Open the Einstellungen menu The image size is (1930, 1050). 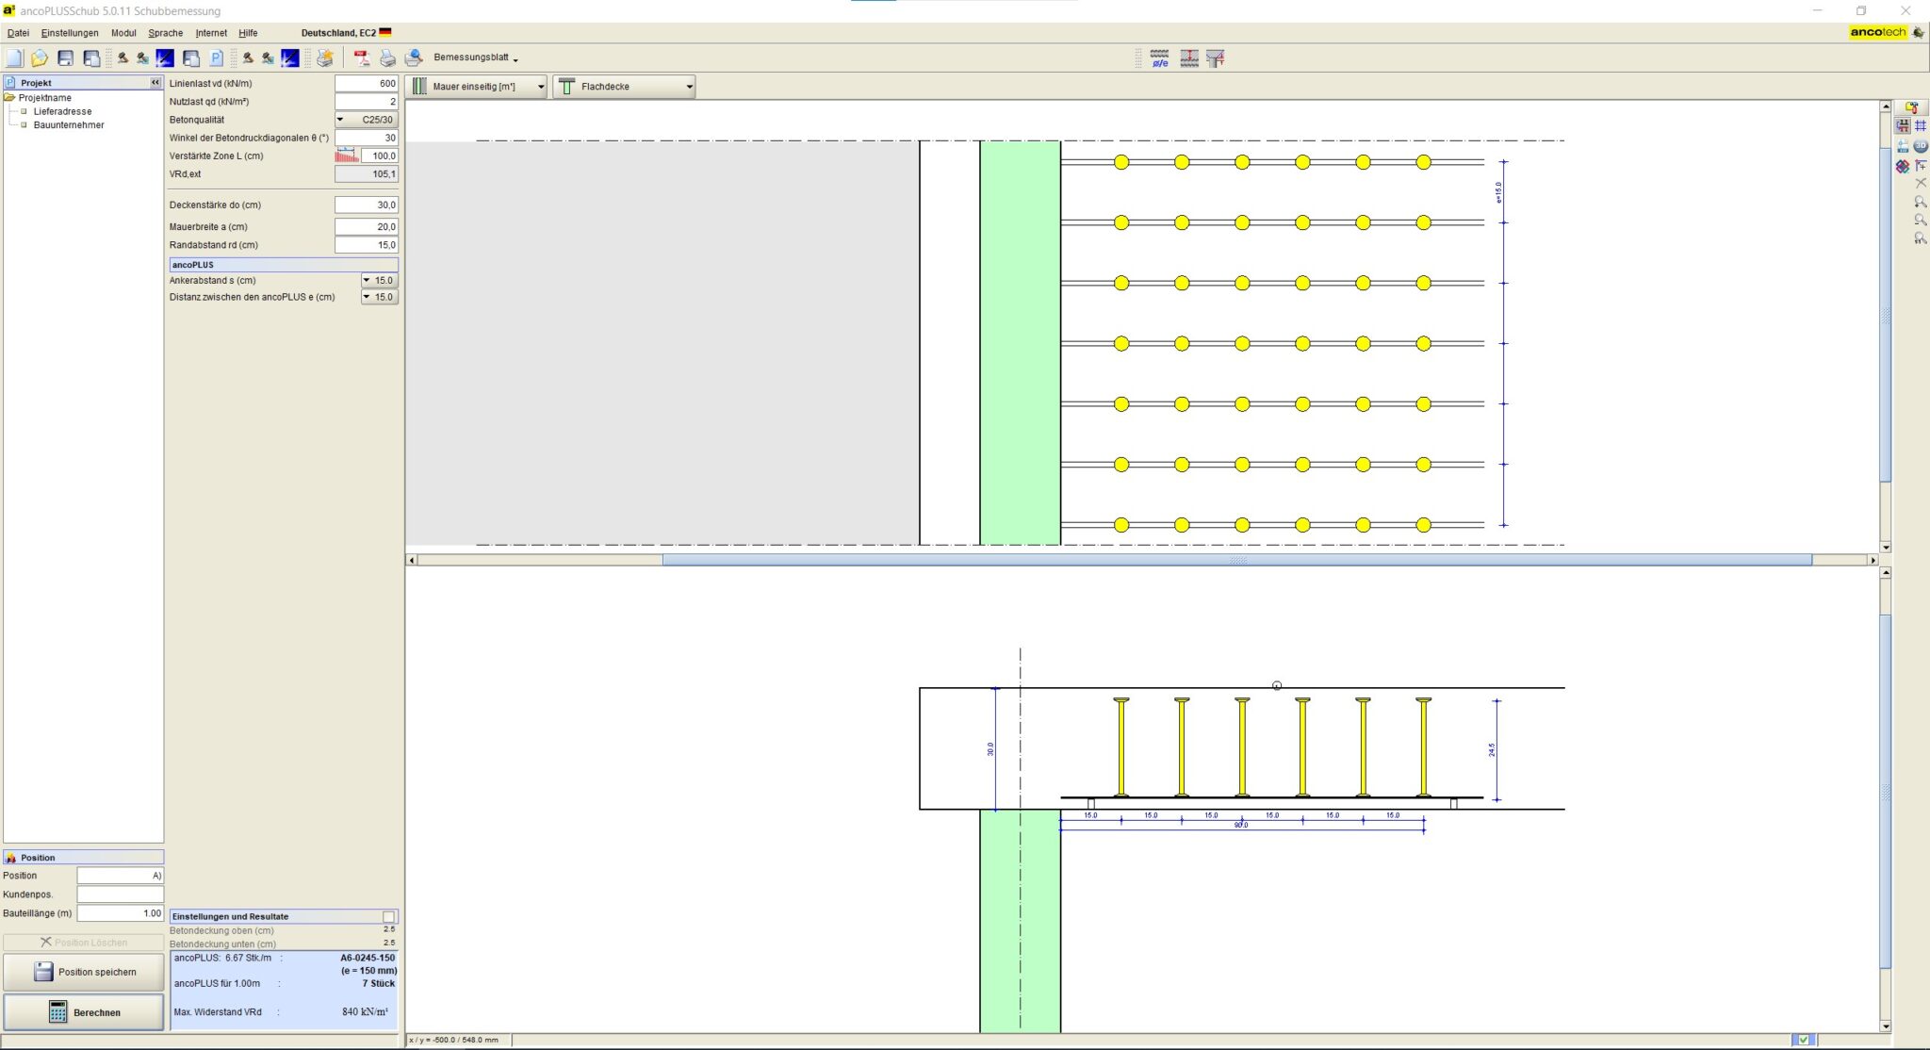point(70,33)
